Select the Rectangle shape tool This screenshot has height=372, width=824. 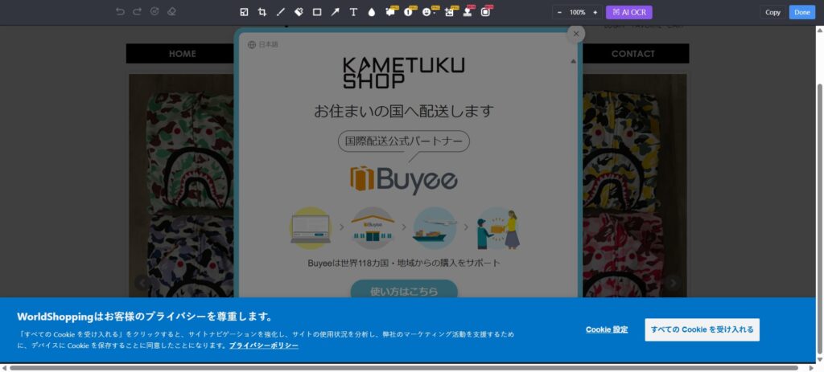coord(316,12)
